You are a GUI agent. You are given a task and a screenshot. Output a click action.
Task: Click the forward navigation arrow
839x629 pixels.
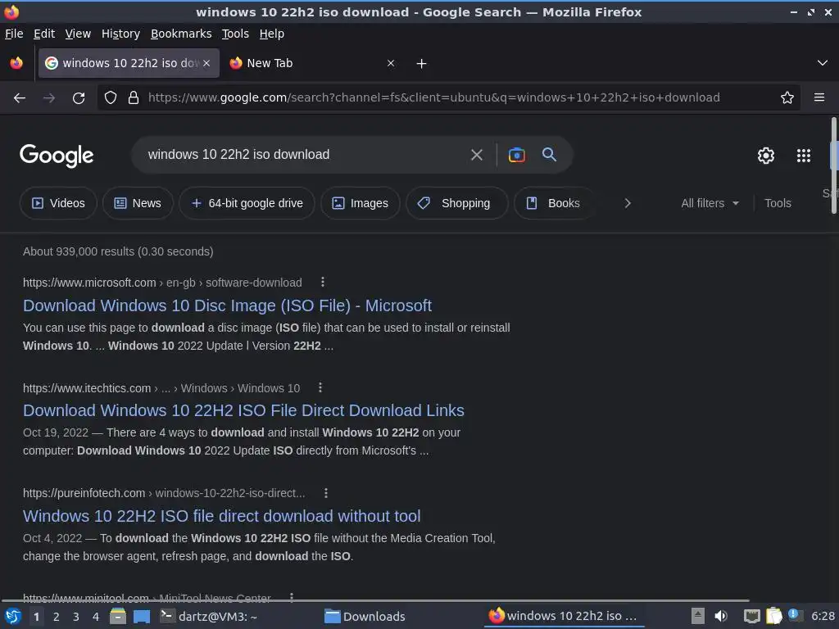coord(49,98)
